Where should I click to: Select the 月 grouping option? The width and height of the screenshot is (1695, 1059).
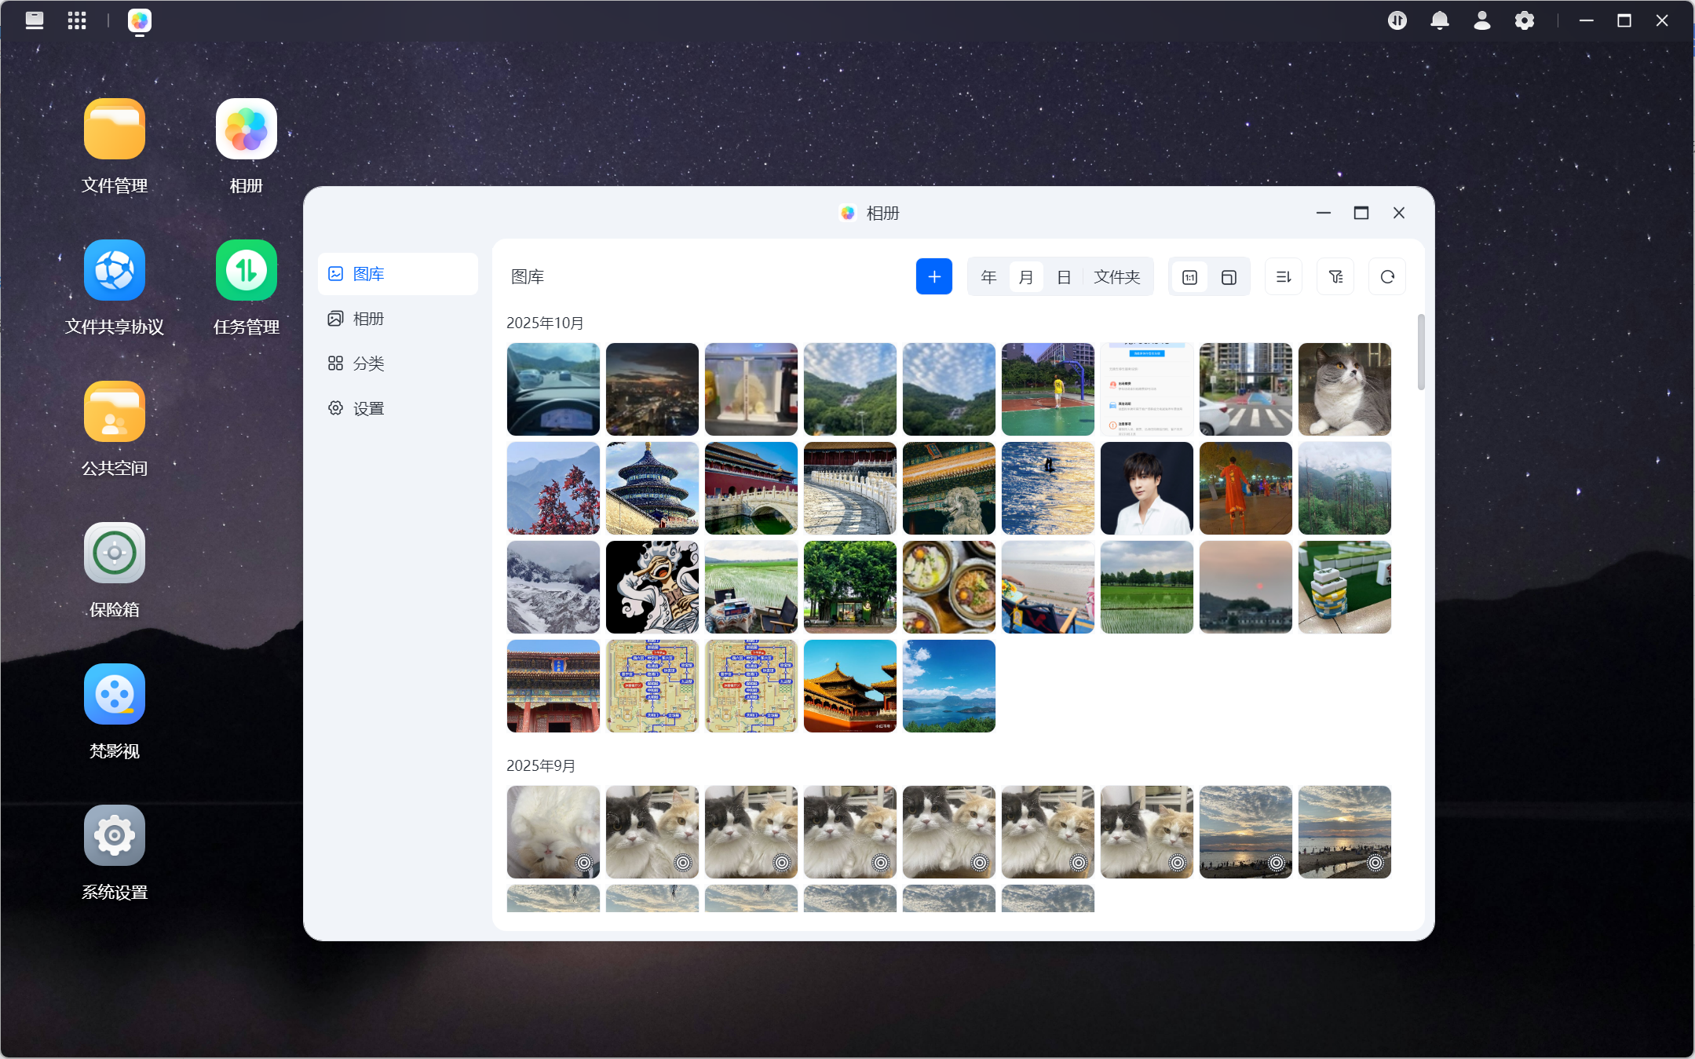tap(1026, 277)
